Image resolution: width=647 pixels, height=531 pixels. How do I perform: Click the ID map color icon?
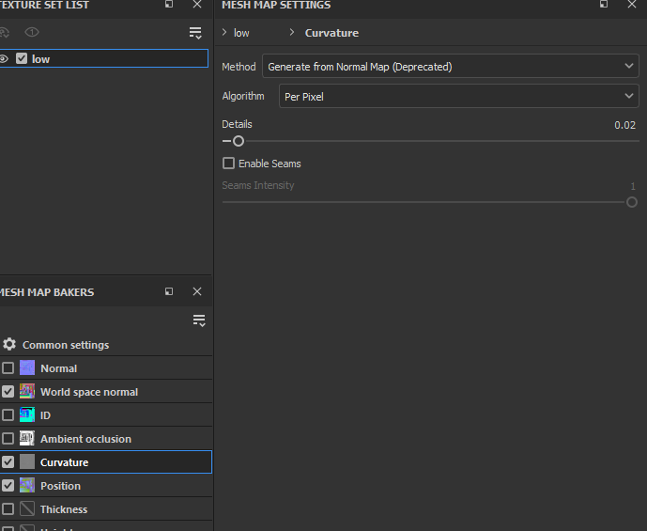point(27,415)
